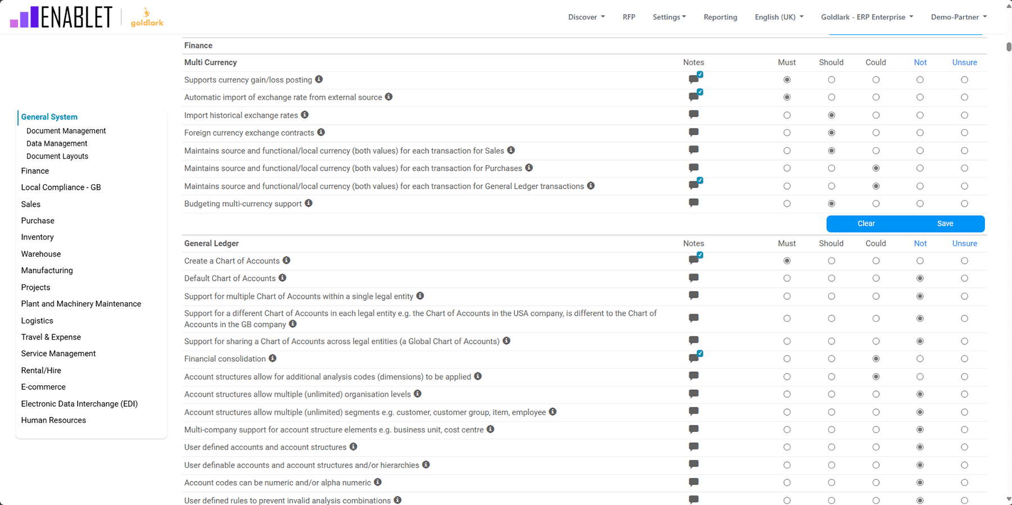Screen dimensions: 1012x505
Task: Open notes icon for Financial consolidation row
Action: click(694, 358)
